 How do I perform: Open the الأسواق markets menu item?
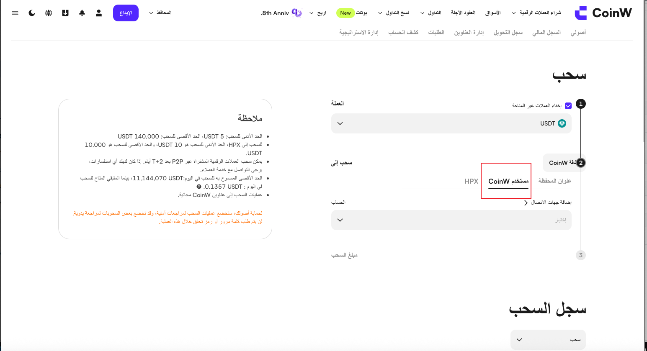pyautogui.click(x=493, y=13)
